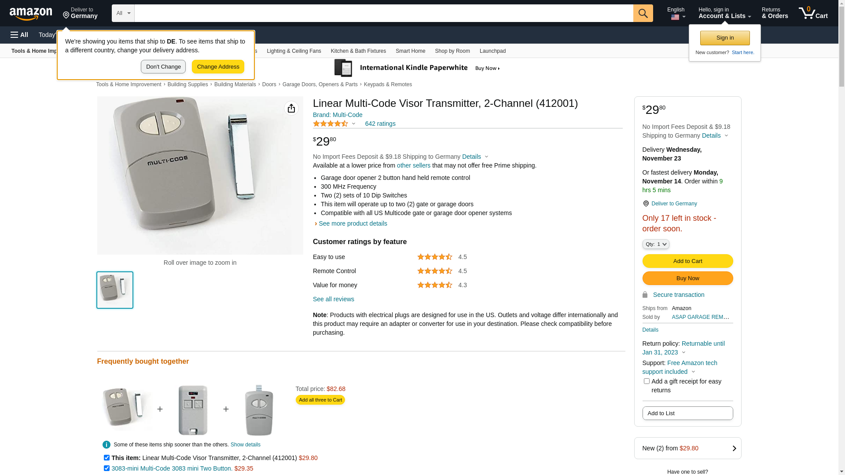Uncheck the 'This item' Linear Multi-Code checkbox
Image resolution: width=845 pixels, height=475 pixels.
click(107, 458)
